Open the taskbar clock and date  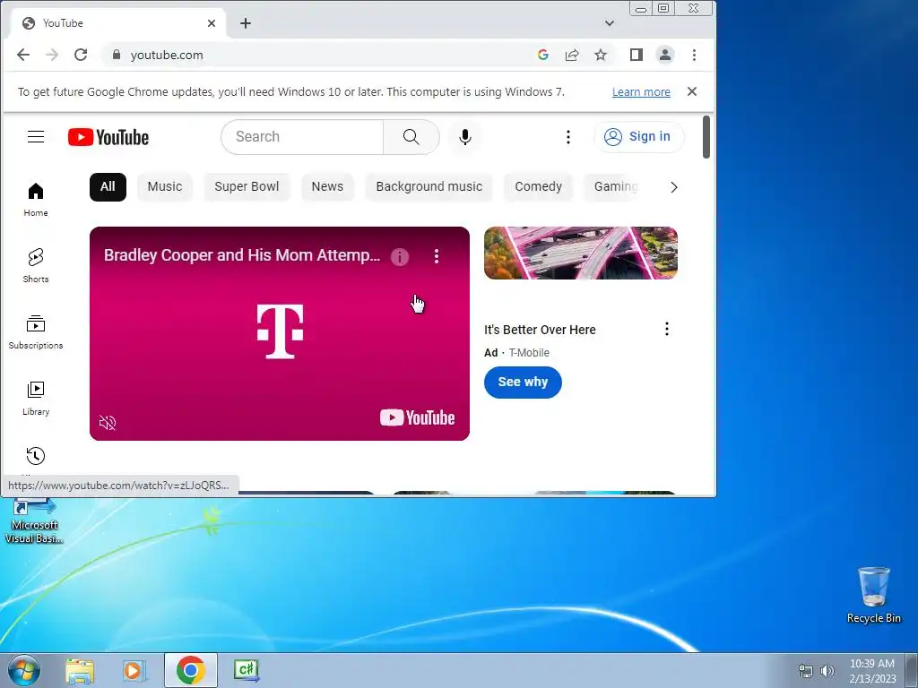click(x=872, y=671)
